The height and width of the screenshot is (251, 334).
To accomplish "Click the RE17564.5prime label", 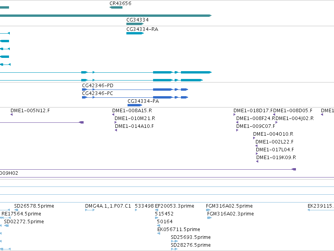I will click(x=21, y=214).
